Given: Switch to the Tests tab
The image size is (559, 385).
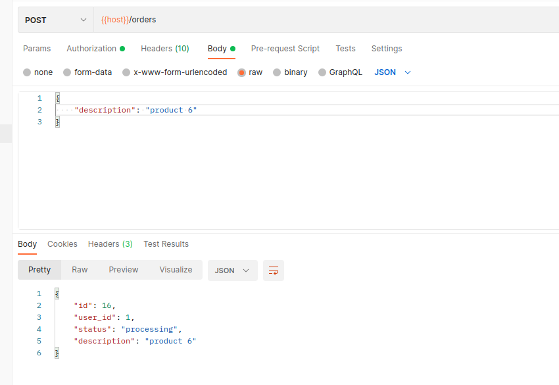Looking at the screenshot, I should 345,49.
